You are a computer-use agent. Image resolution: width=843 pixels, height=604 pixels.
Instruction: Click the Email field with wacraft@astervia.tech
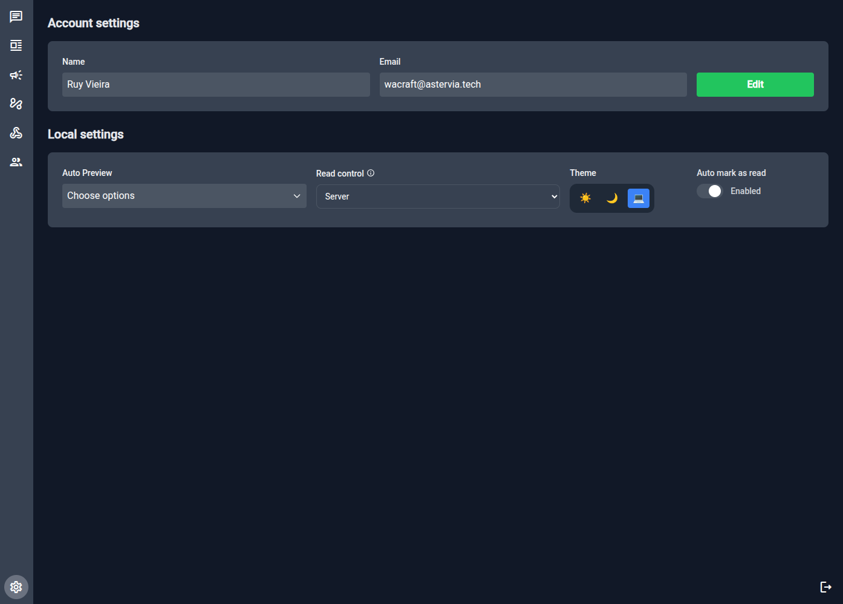tap(533, 85)
